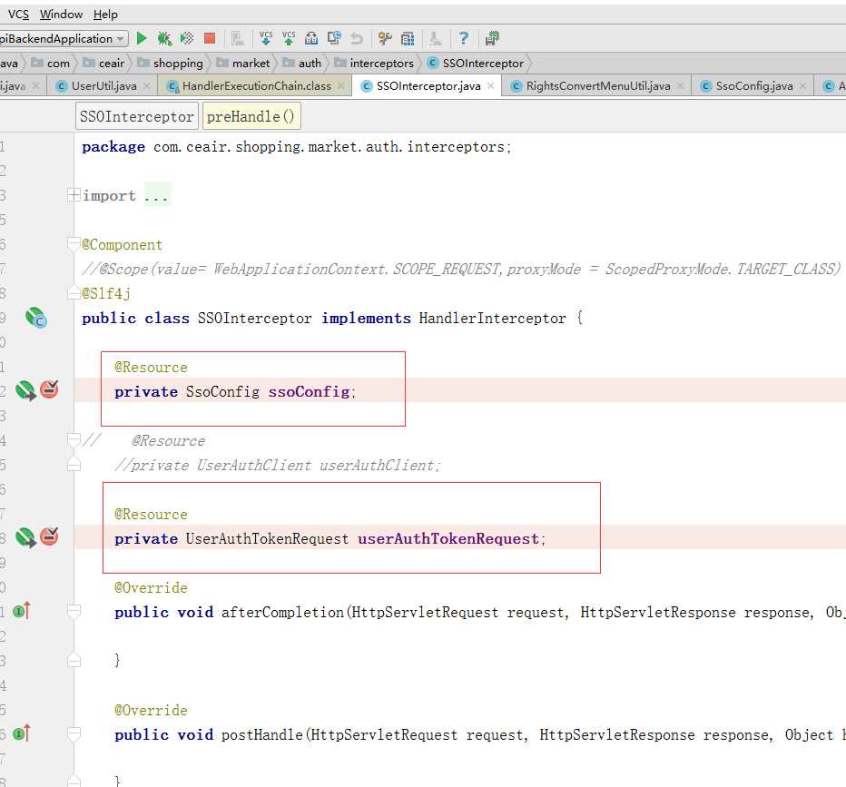Click the folded import ellipsis
846x787 pixels.
(x=156, y=196)
